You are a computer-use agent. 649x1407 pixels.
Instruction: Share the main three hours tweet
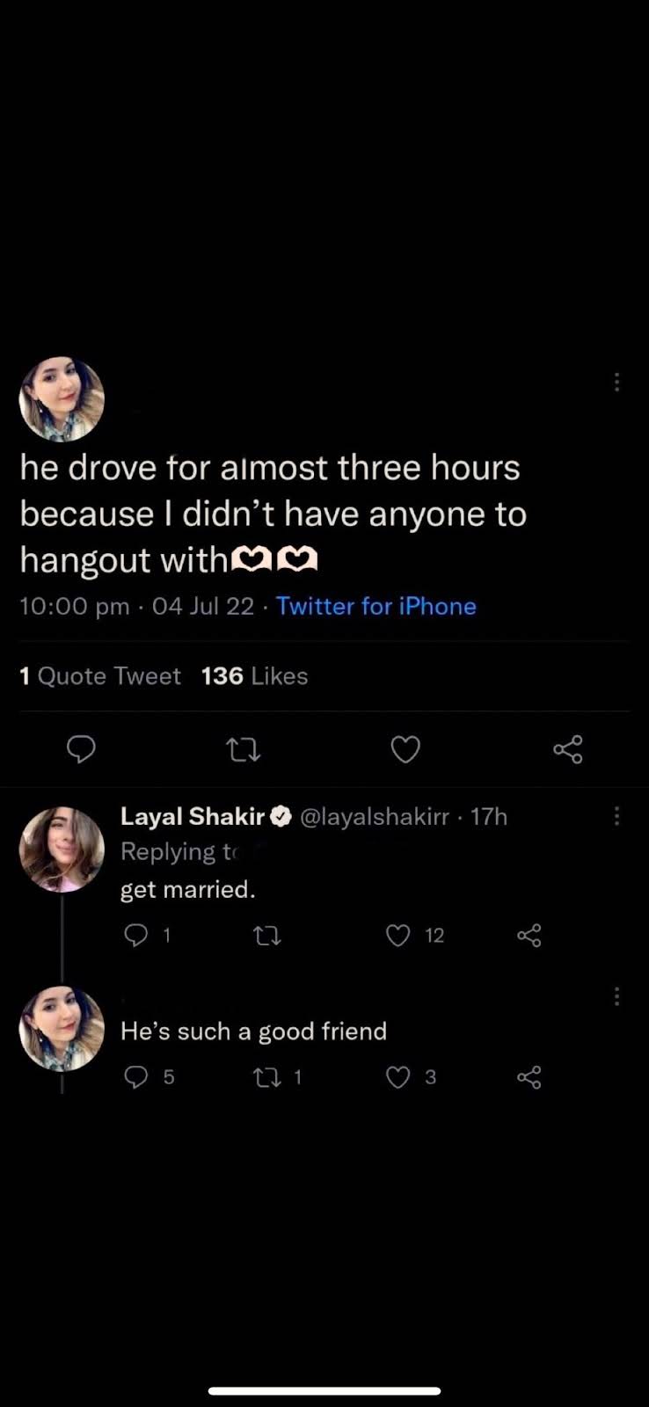click(568, 749)
